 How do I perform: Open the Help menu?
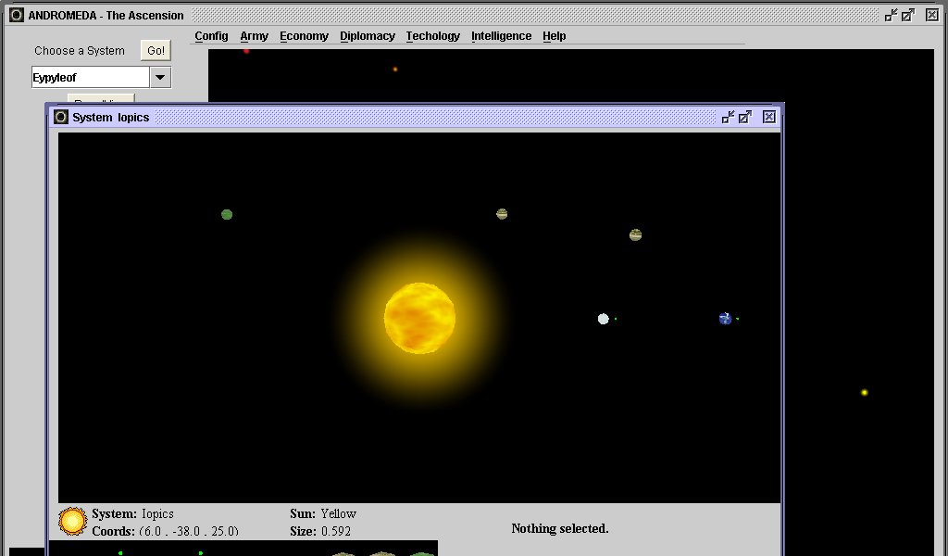point(554,36)
